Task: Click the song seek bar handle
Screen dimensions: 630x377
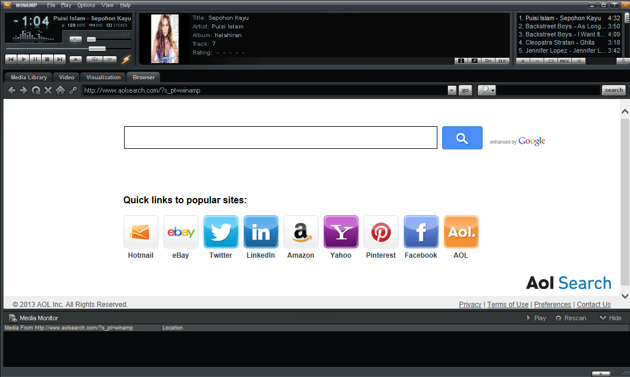Action: click(x=97, y=49)
